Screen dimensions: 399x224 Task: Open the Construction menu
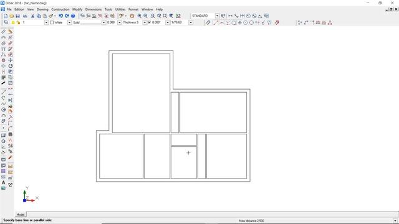pyautogui.click(x=60, y=9)
